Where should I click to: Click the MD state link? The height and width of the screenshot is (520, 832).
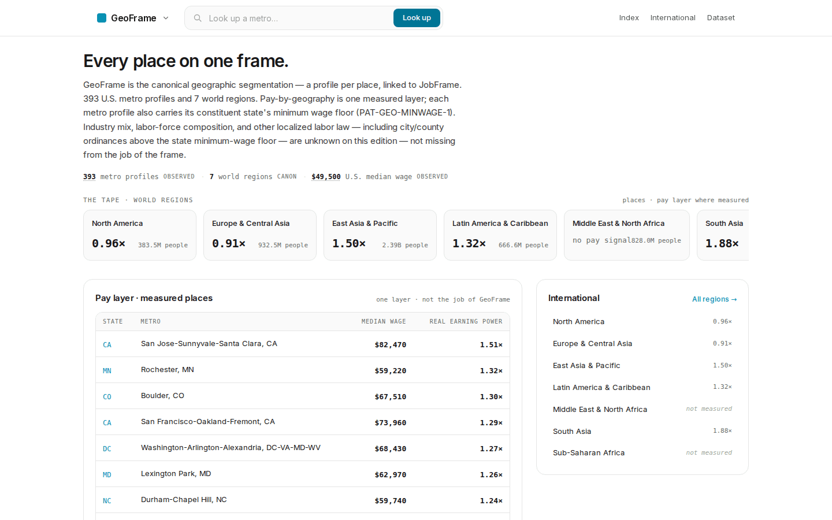[x=107, y=475]
